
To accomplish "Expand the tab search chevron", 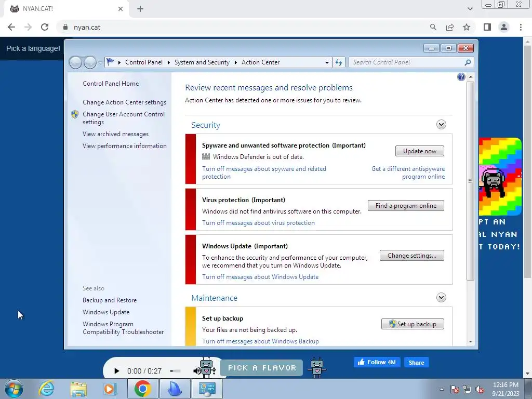I will 470,9.
